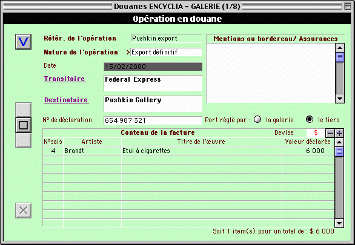
Task: Click invoice table scrollbar down arrow
Action: click(339, 223)
